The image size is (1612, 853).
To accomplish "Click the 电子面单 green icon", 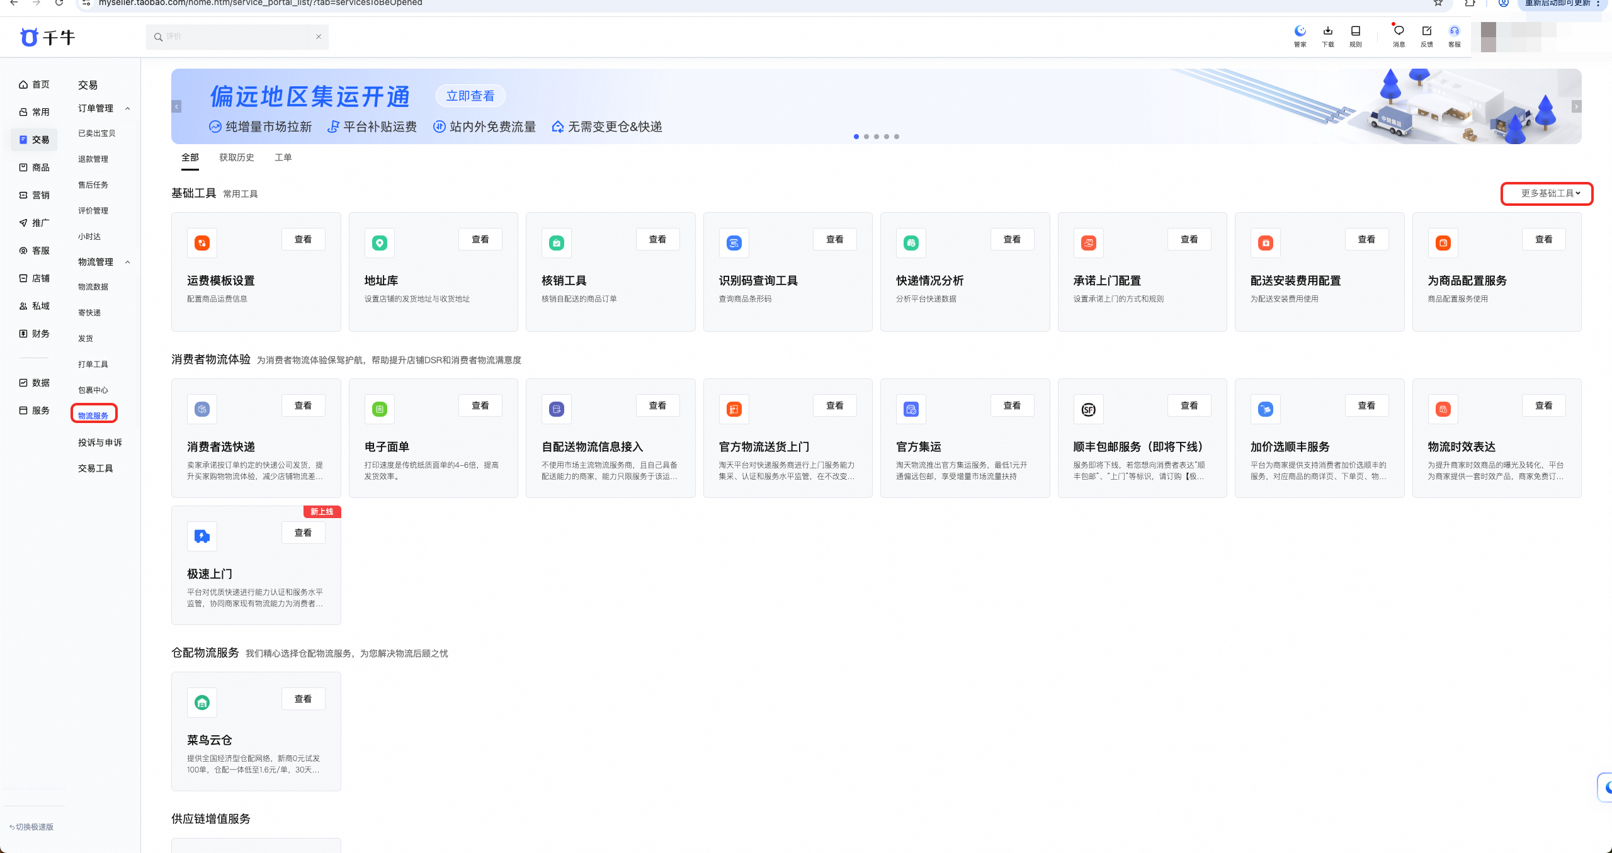I will 379,409.
